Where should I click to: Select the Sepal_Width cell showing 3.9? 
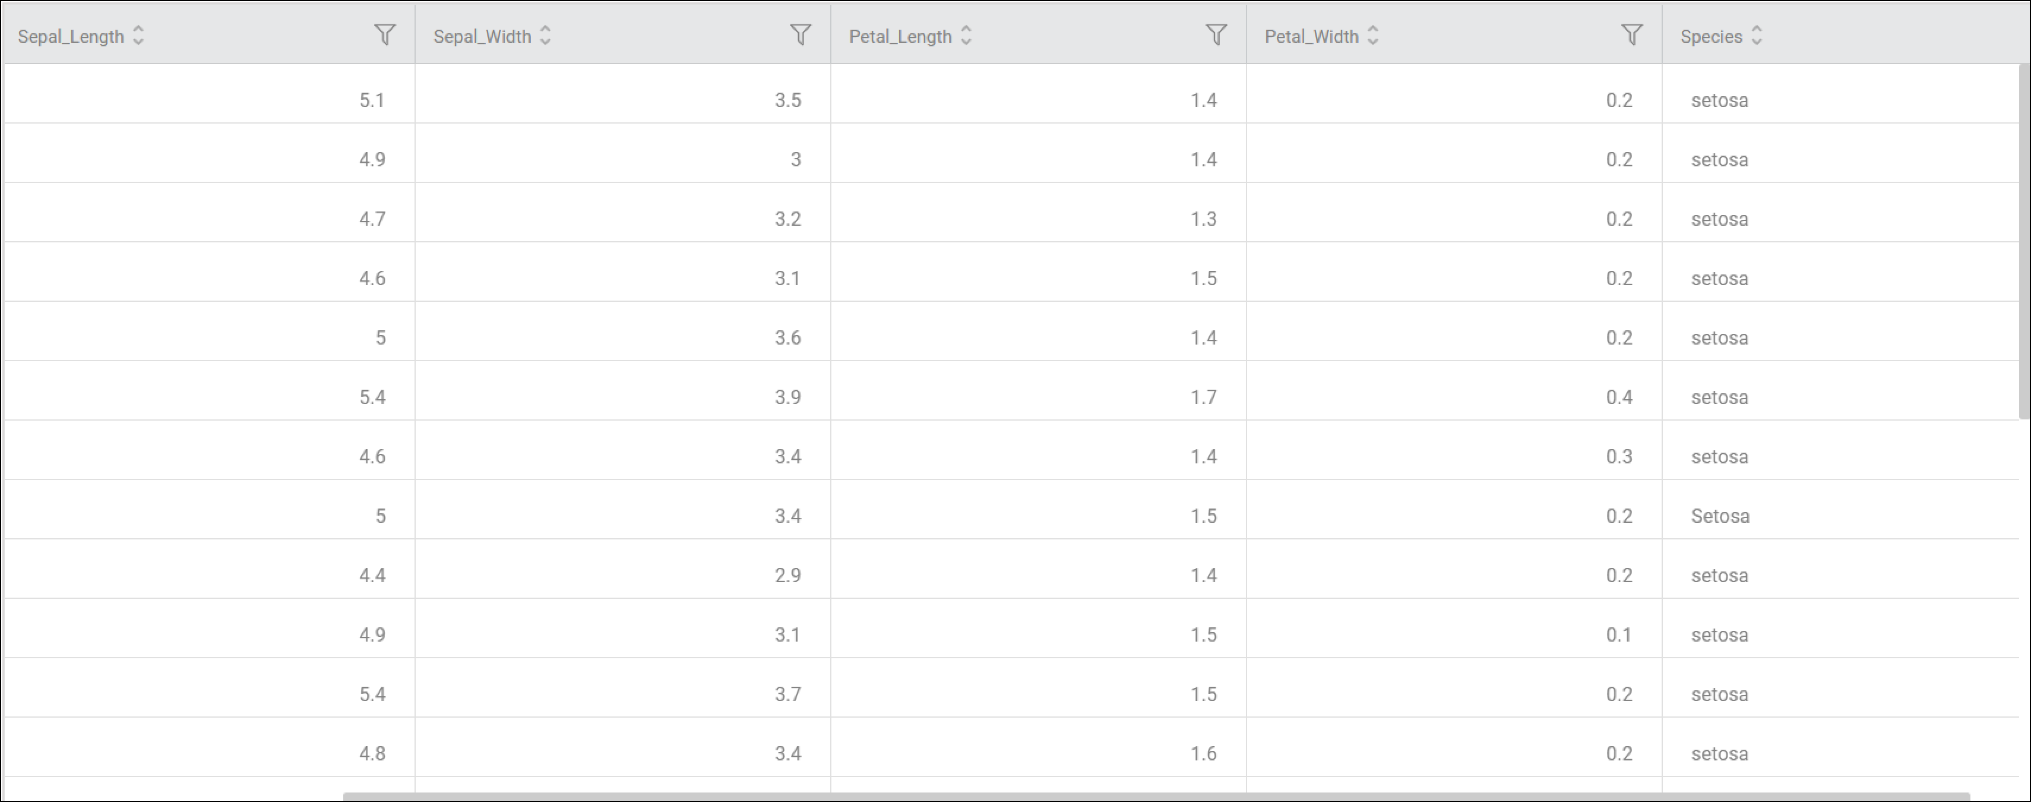click(623, 397)
